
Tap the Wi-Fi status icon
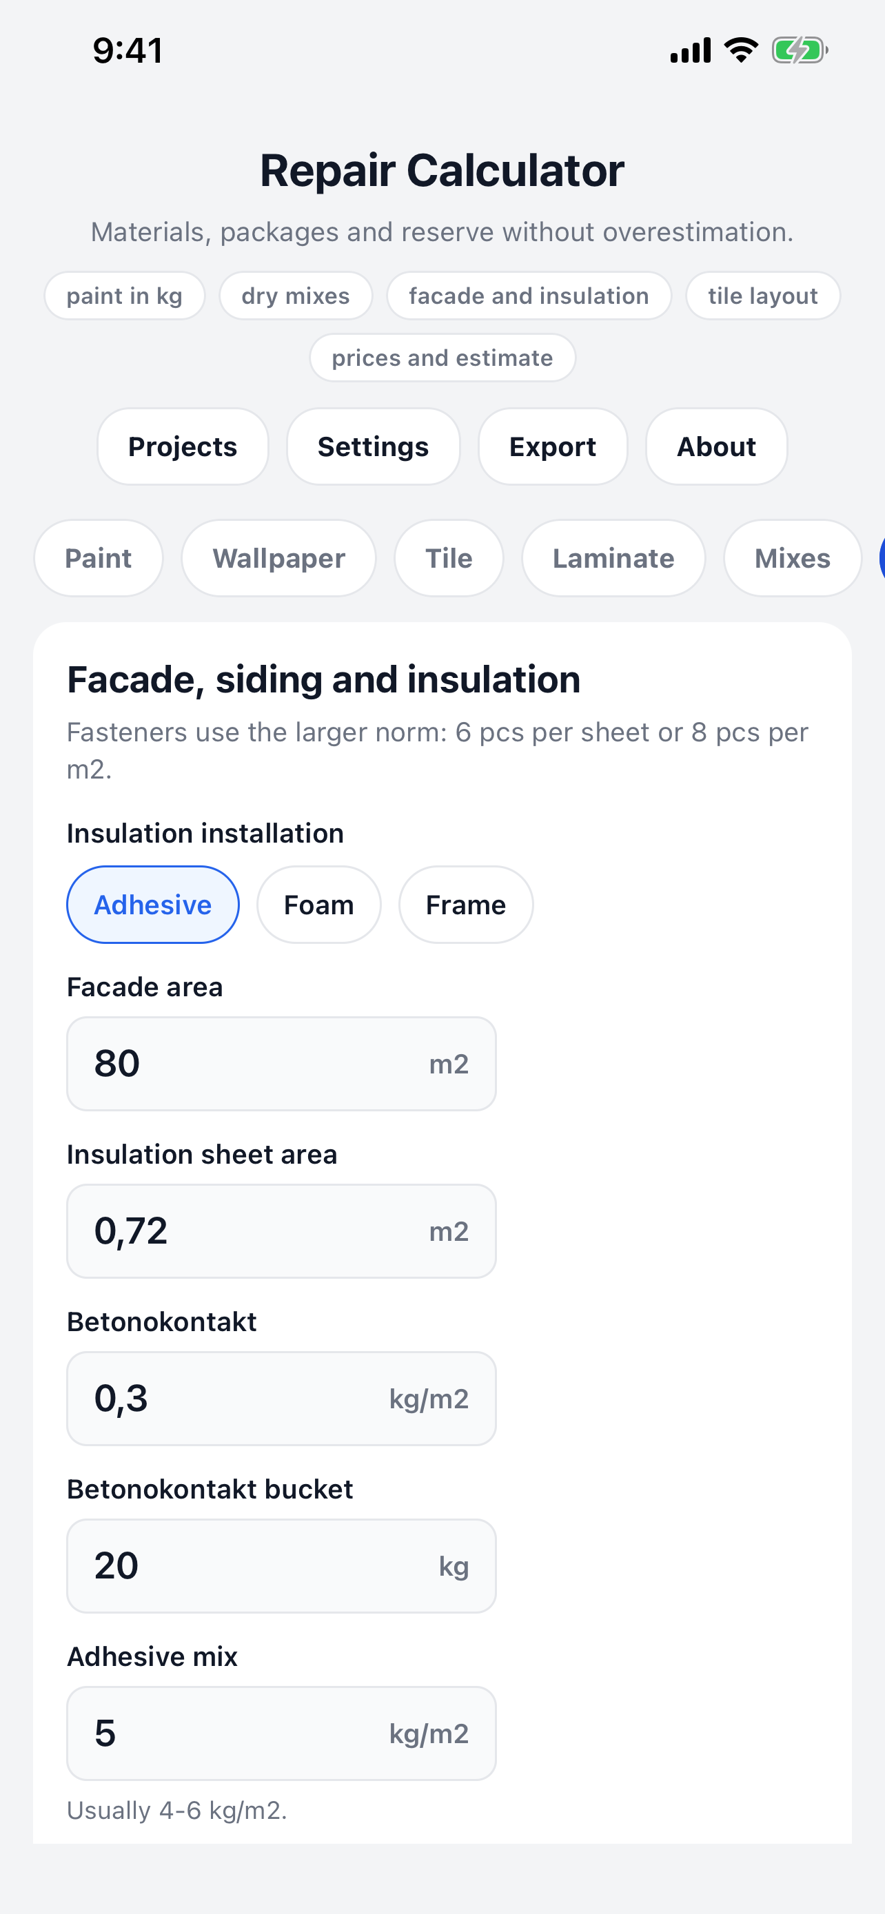(x=741, y=50)
